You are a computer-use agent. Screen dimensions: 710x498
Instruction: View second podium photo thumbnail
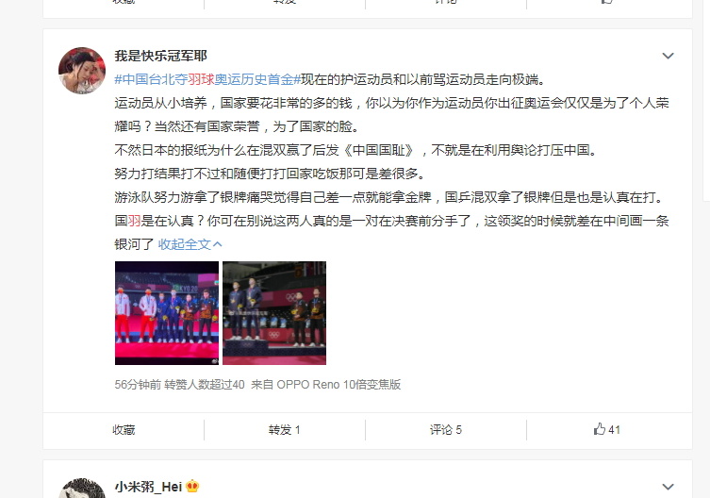click(x=274, y=313)
